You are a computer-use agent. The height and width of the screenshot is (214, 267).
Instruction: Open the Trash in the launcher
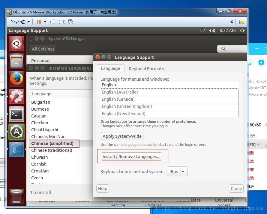click(16, 197)
